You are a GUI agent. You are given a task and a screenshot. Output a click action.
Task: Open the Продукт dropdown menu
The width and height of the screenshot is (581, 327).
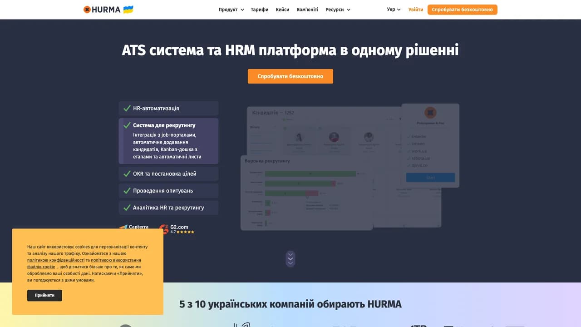point(231,10)
